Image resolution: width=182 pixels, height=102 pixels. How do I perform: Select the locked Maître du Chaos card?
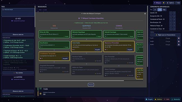point(87,71)
